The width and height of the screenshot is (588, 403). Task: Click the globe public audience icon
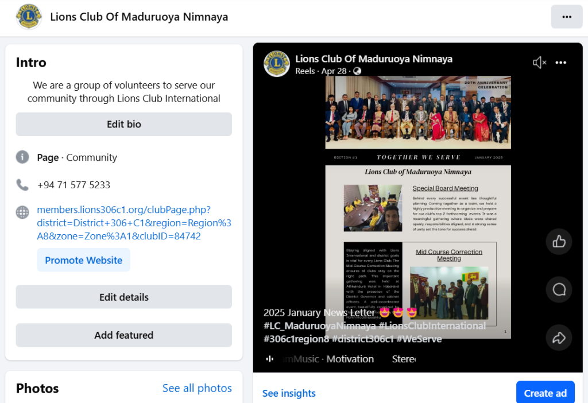[x=357, y=71]
